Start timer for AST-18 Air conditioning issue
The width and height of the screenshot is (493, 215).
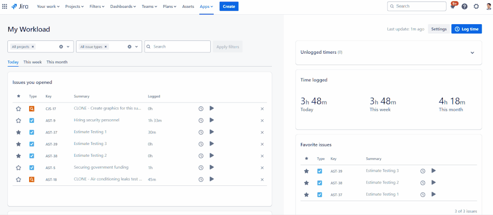coord(212,179)
